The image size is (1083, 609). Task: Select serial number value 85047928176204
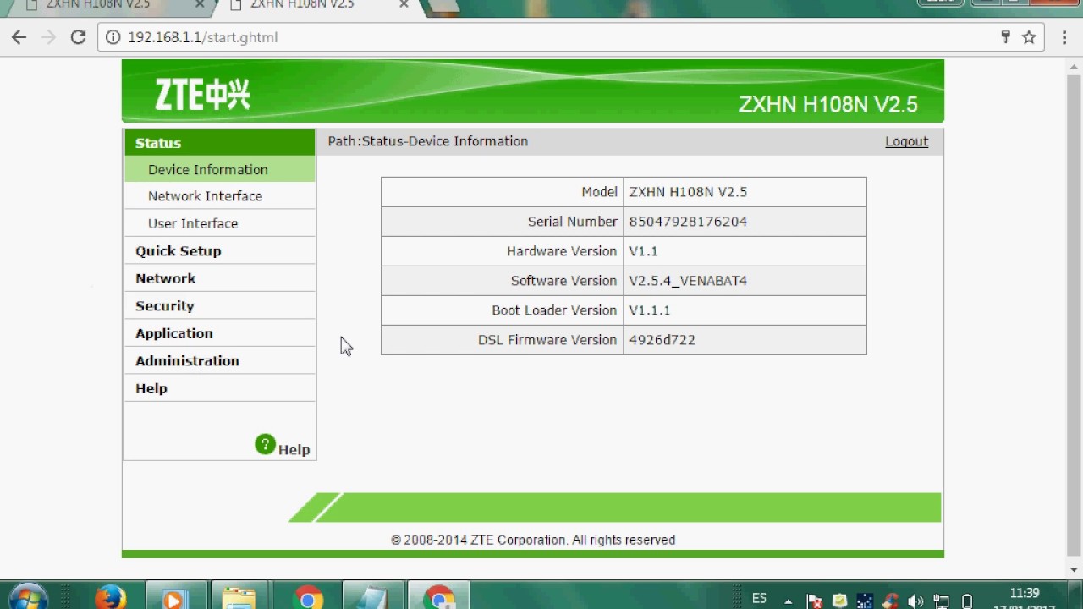(x=688, y=222)
